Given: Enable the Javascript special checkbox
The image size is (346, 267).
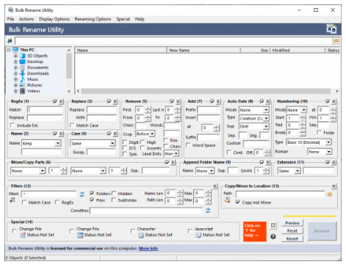Looking at the screenshot, I should [x=190, y=231].
